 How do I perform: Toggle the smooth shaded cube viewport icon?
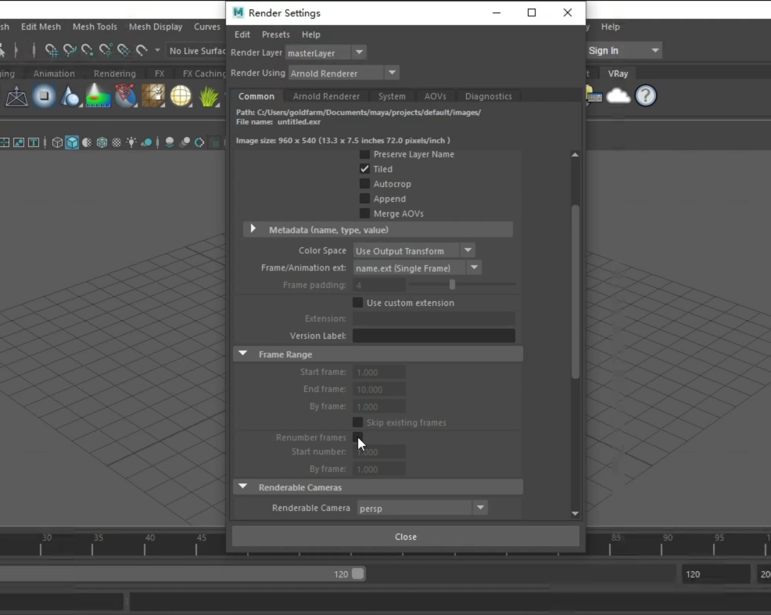72,142
